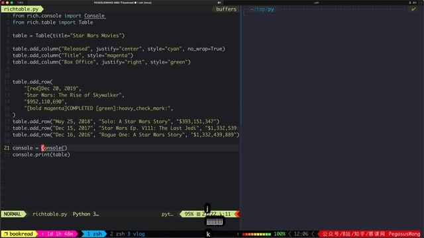Click the add_column "Box Office" line

point(101,62)
